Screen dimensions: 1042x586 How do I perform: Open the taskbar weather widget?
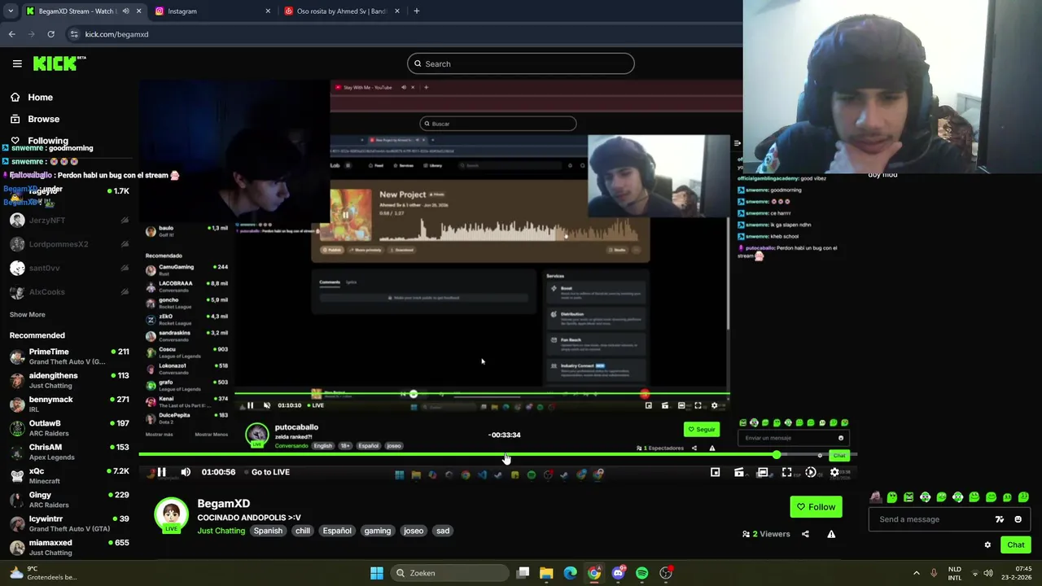click(42, 573)
